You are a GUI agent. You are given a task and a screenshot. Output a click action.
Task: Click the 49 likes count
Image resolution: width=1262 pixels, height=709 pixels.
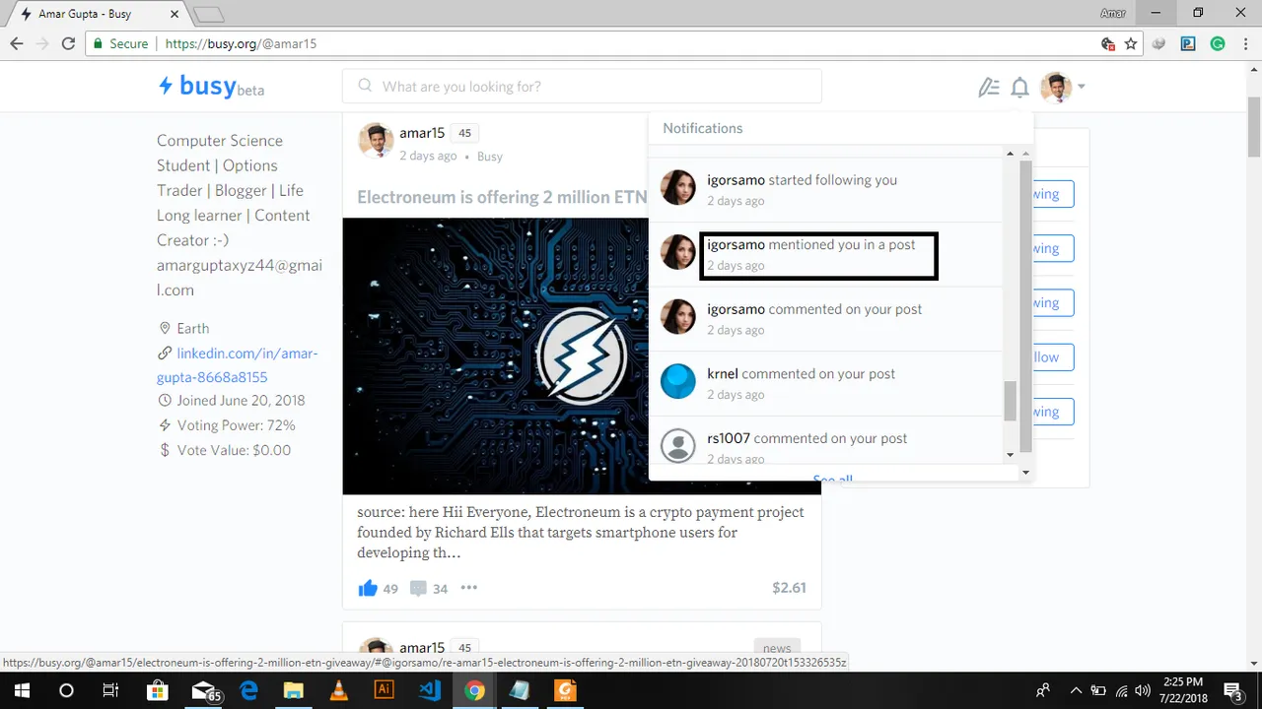click(x=390, y=589)
